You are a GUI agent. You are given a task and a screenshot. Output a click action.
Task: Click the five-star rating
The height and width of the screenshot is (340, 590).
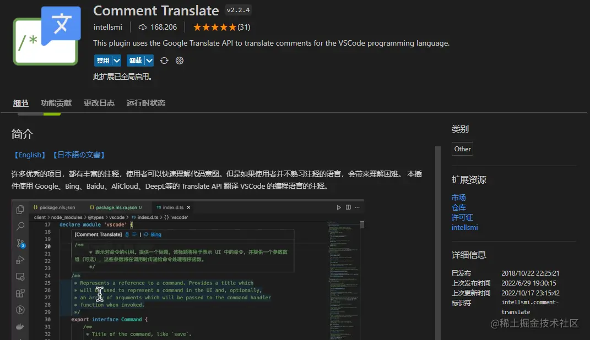(214, 27)
